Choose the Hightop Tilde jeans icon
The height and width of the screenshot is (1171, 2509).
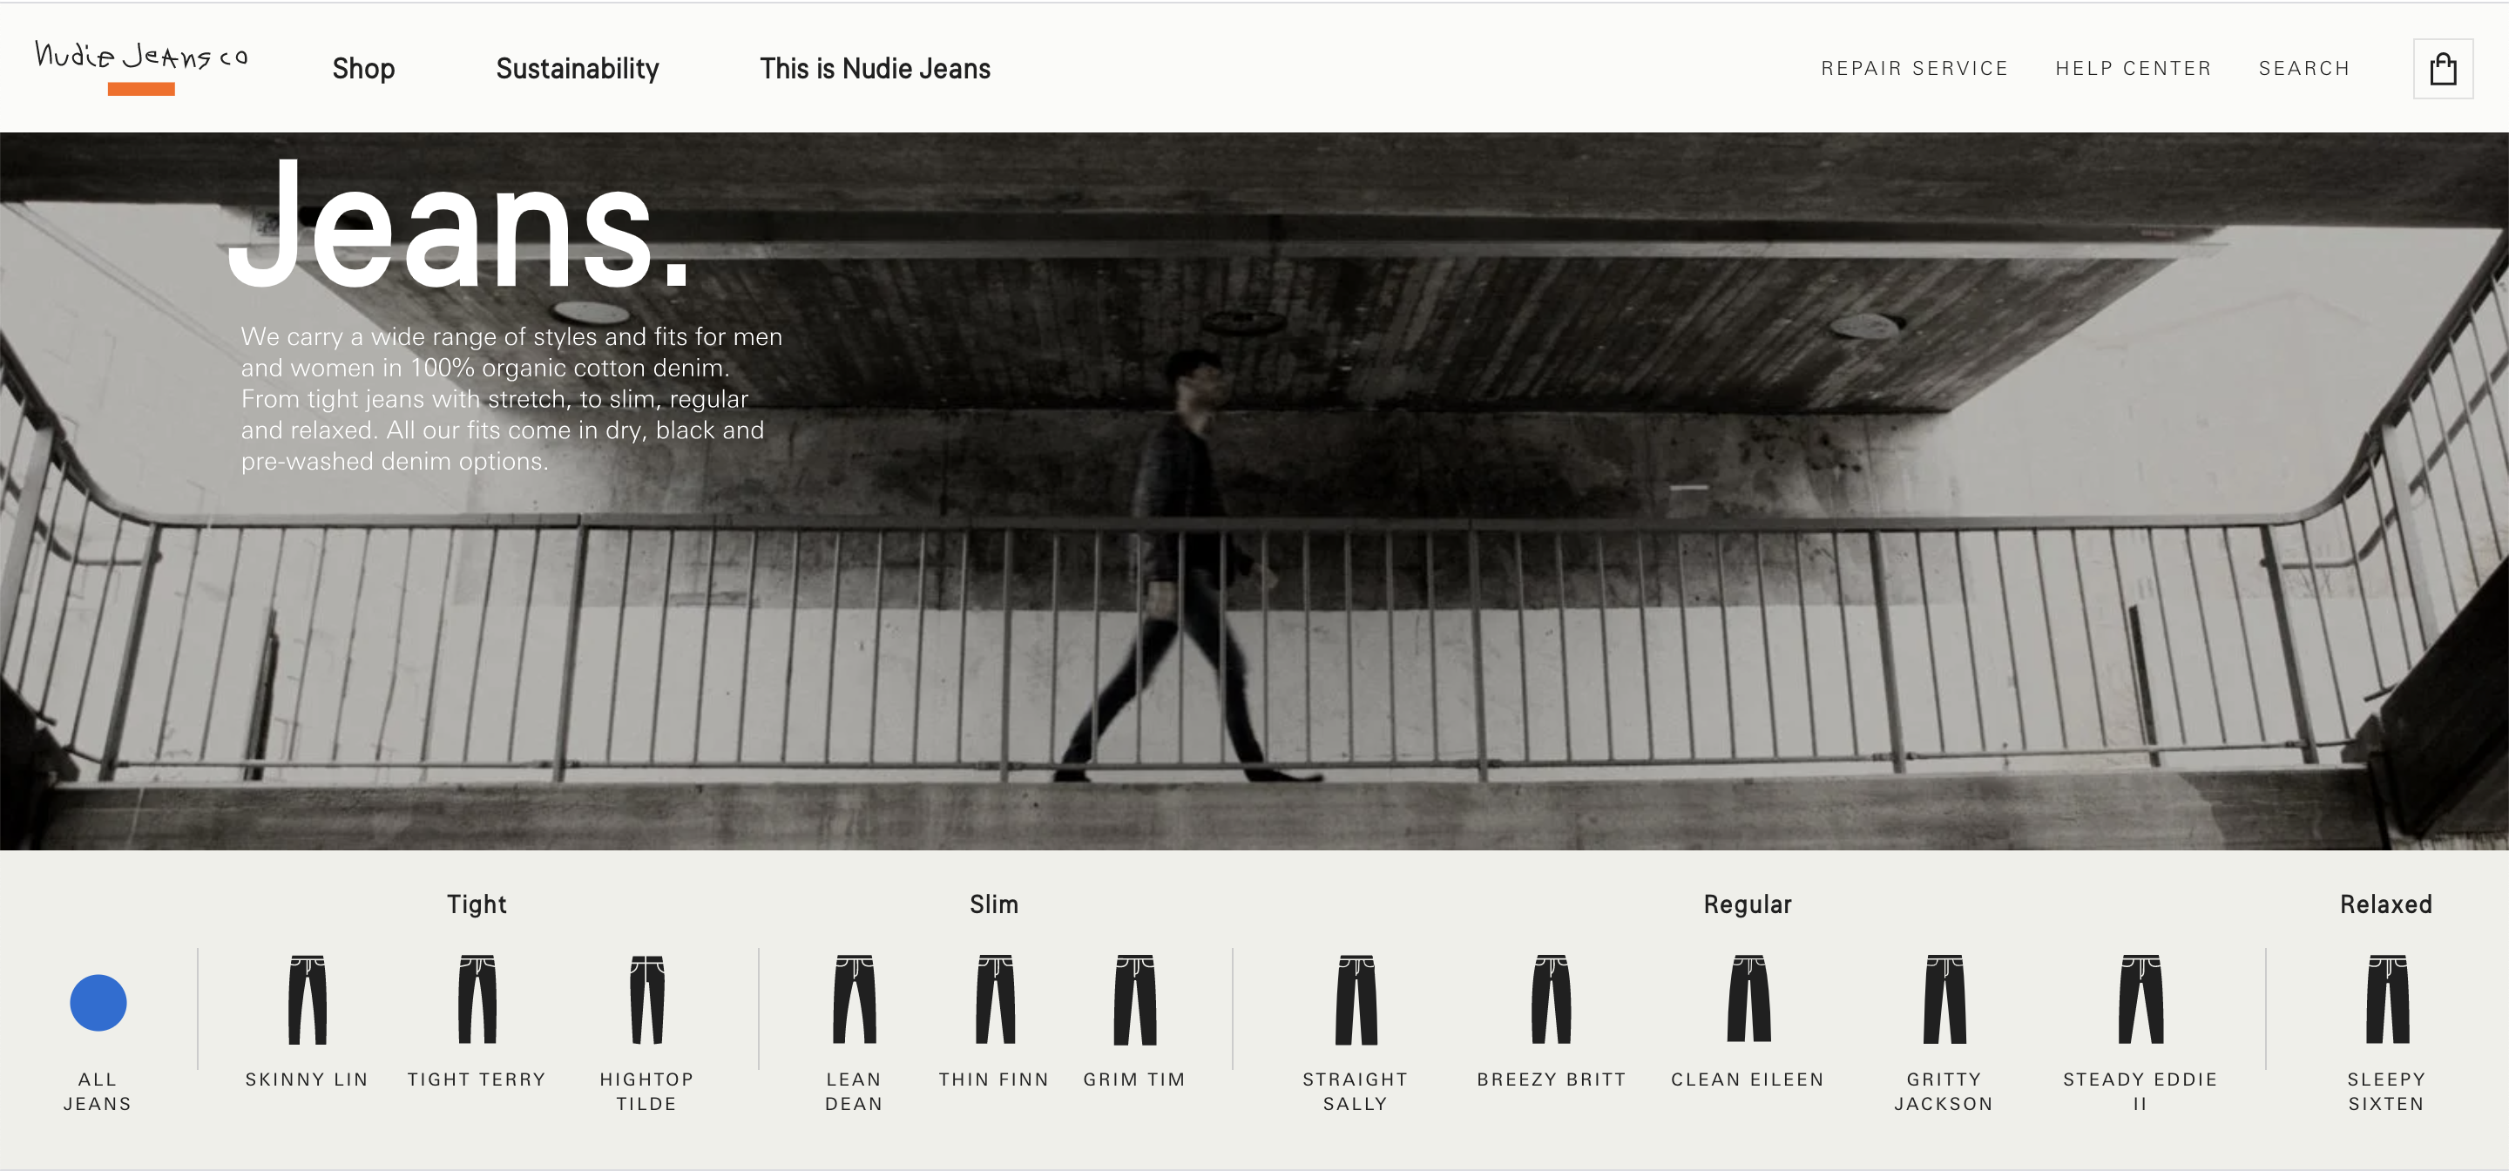click(x=646, y=999)
